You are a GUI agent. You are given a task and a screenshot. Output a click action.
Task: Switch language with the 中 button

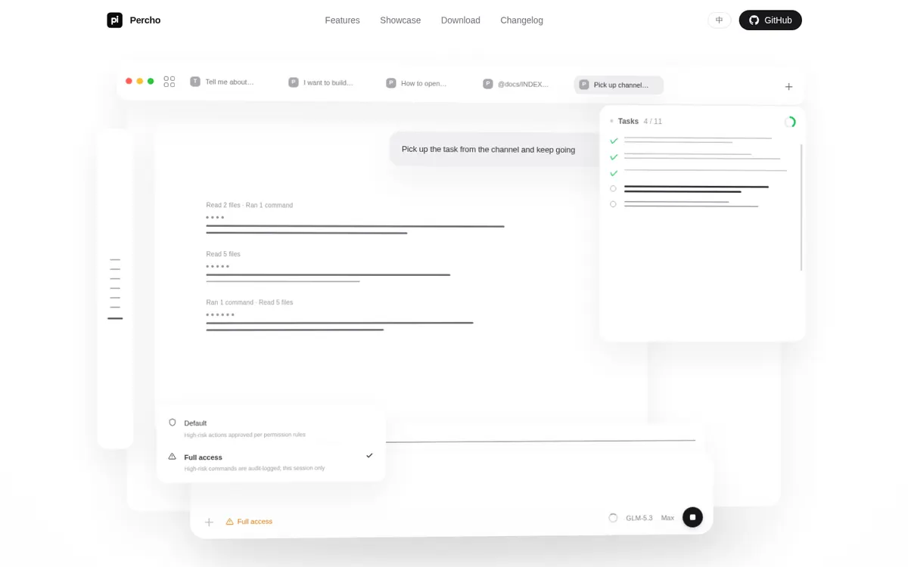click(719, 20)
